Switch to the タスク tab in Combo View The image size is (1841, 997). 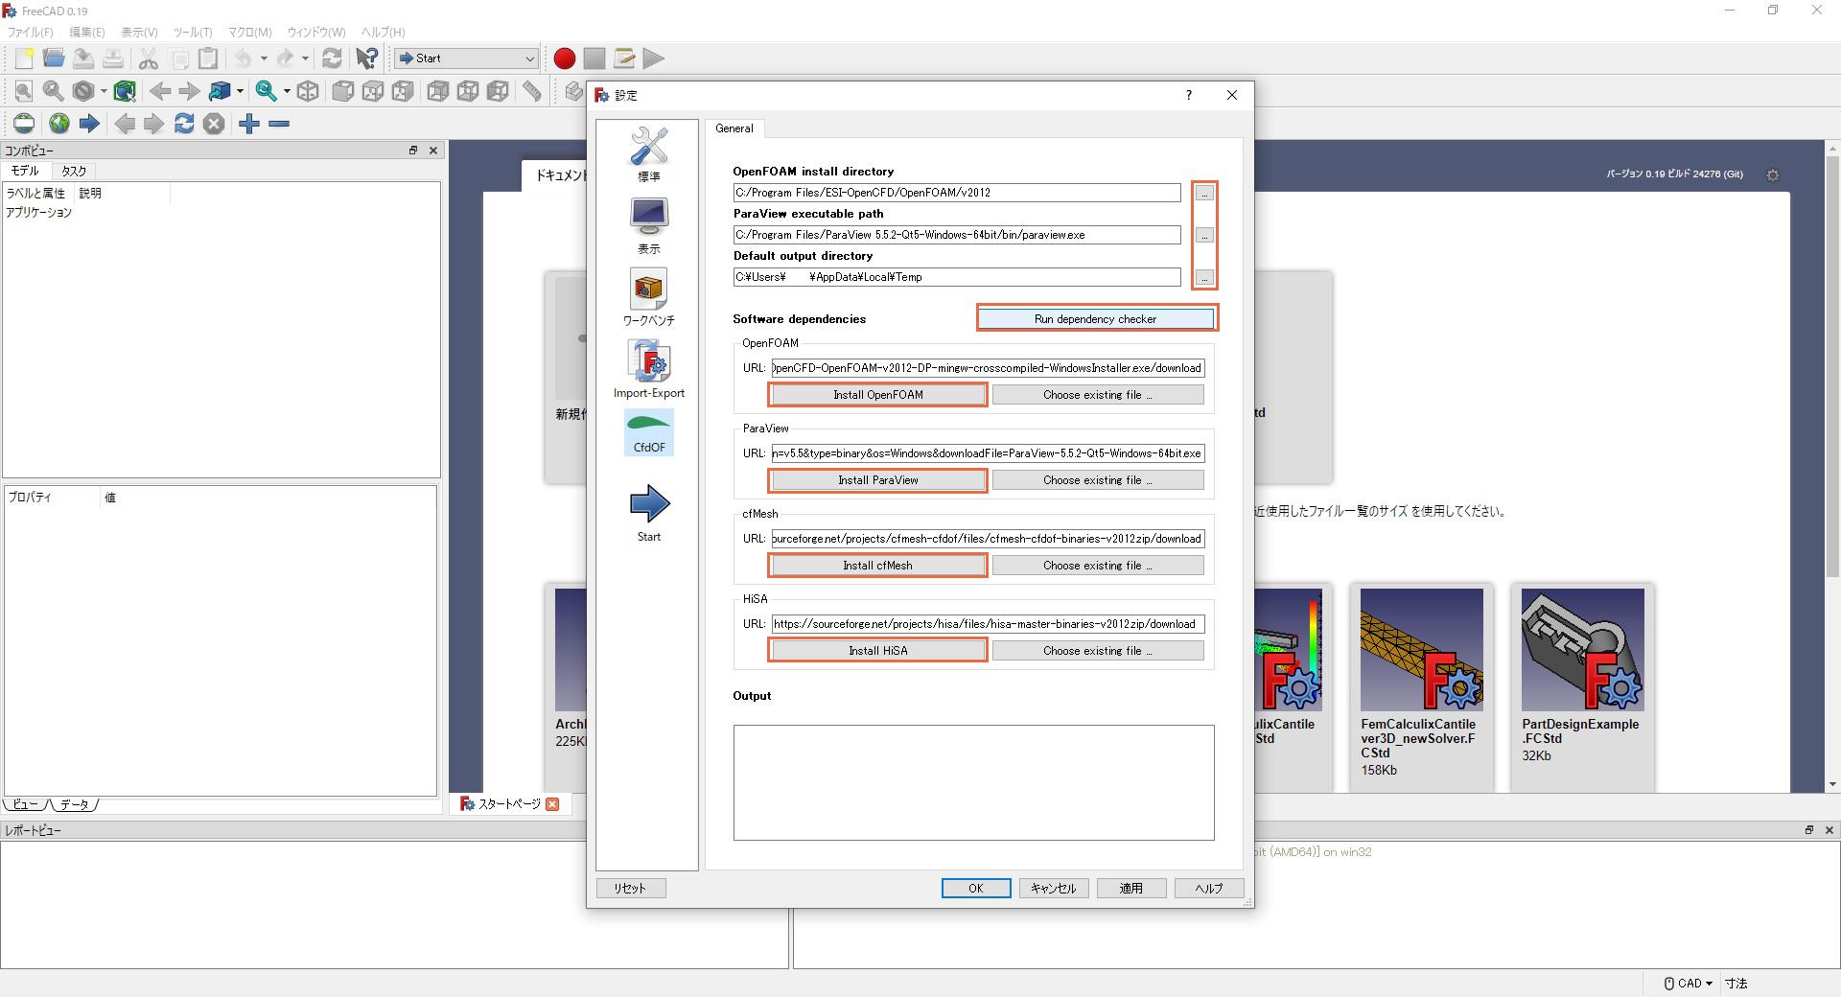click(x=73, y=171)
